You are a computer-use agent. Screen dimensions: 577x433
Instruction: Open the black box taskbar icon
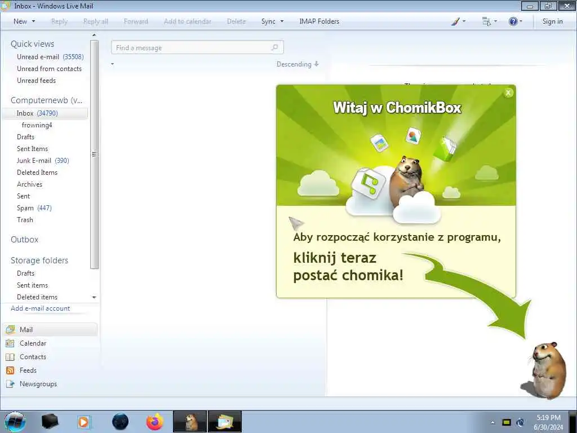click(50, 422)
